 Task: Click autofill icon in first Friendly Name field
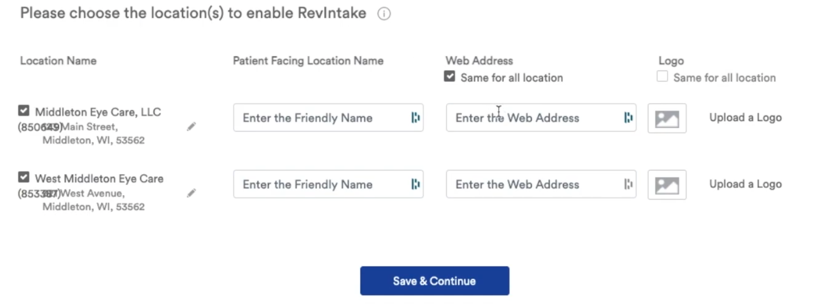(x=415, y=118)
